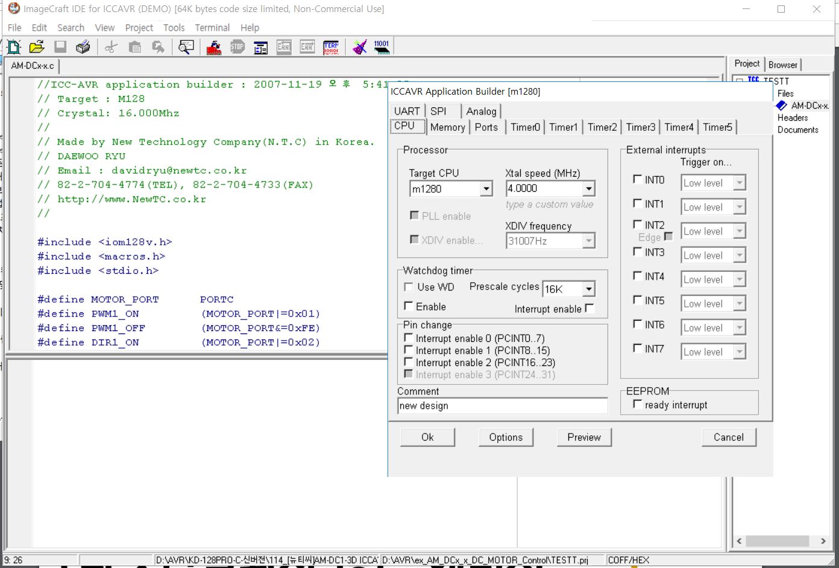Click the Options button

pyautogui.click(x=506, y=437)
